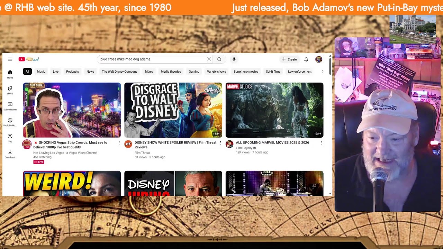Image resolution: width=443 pixels, height=249 pixels.
Task: Click the Film Royalty channel avatar
Action: pyautogui.click(x=229, y=145)
